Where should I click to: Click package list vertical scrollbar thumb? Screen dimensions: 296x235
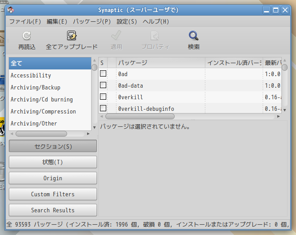(x=285, y=67)
